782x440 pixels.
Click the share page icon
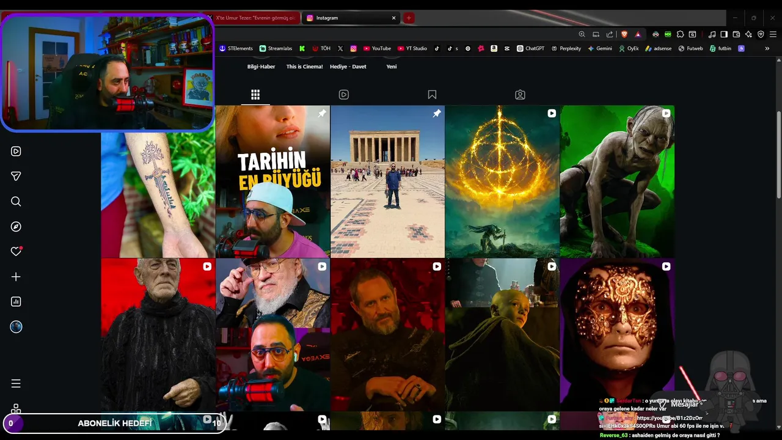[609, 34]
